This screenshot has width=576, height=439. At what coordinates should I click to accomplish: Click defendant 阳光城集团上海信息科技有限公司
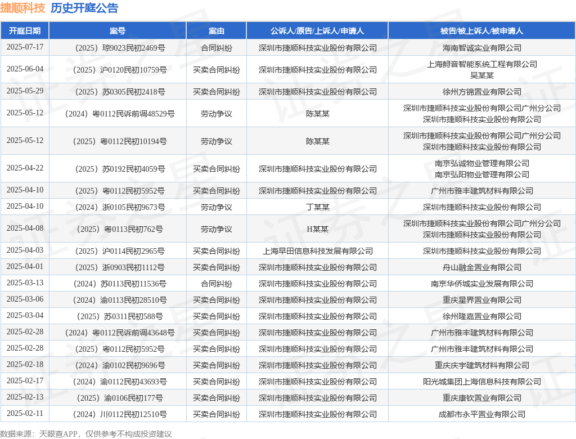coord(482,382)
